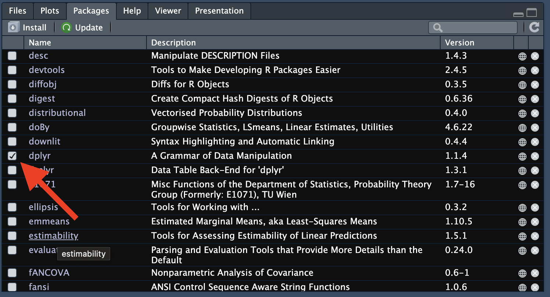Click the Install packages button
The image size is (550, 297).
(28, 27)
